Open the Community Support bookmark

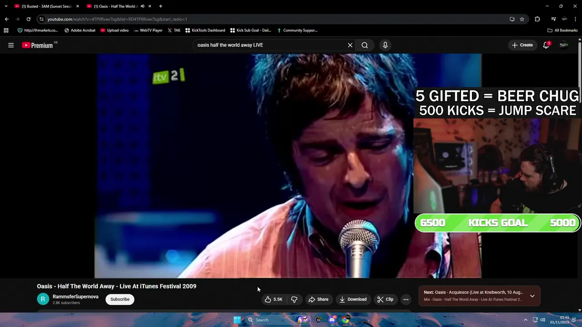coord(297,30)
